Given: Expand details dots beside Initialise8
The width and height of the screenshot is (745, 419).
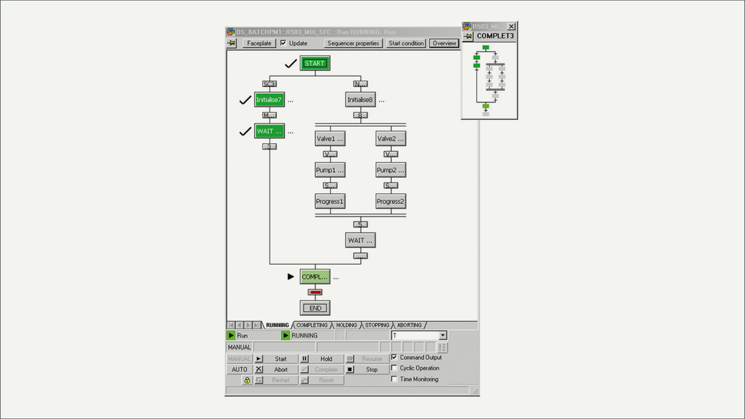Looking at the screenshot, I should (381, 101).
